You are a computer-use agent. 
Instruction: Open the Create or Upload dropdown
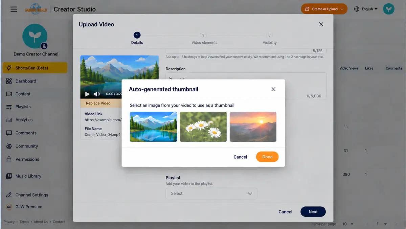[x=324, y=9]
